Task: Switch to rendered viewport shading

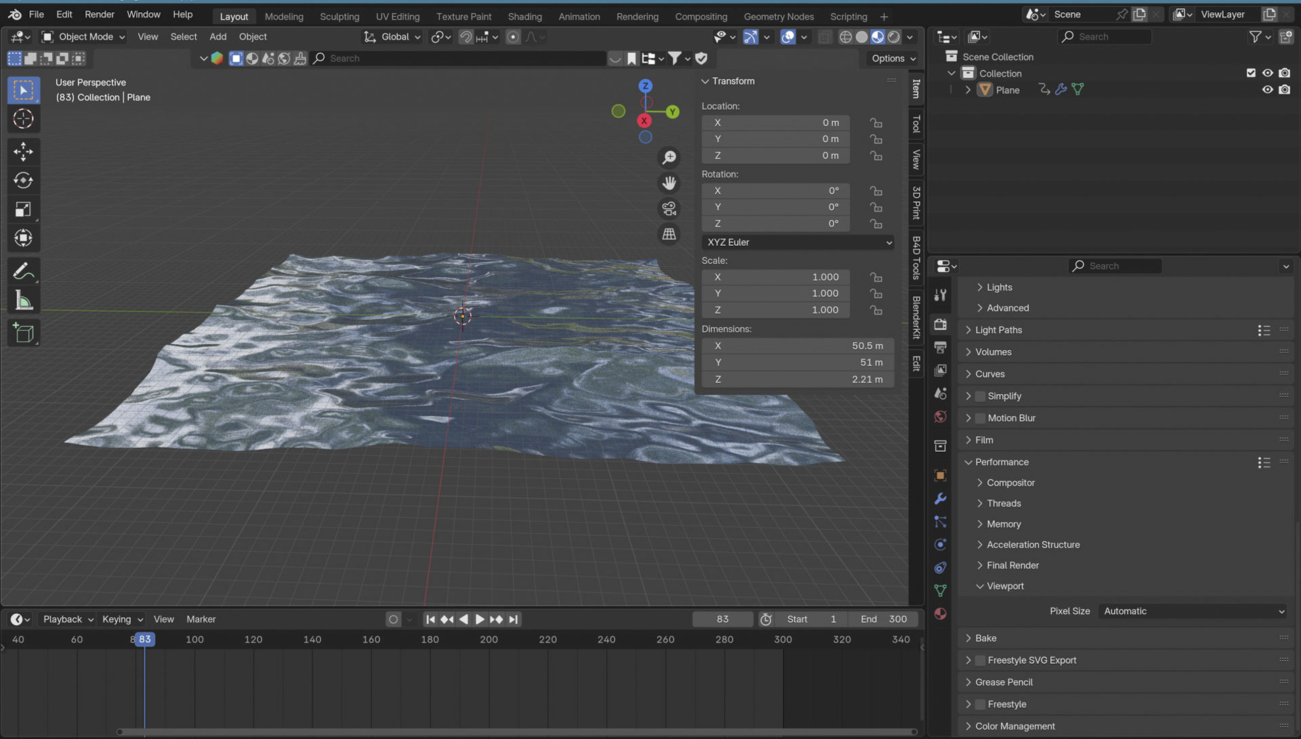Action: [894, 37]
